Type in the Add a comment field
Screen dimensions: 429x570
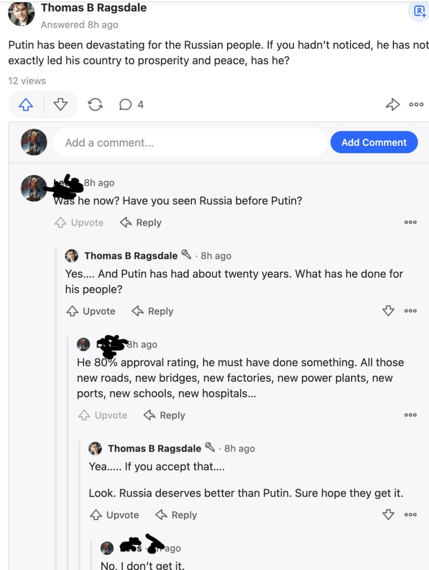pos(189,143)
